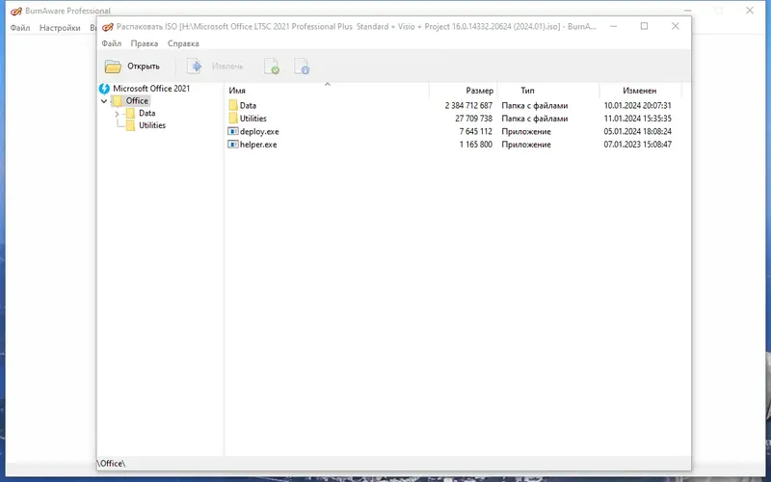Click date 07.01.2023 15:08:47

pos(637,145)
